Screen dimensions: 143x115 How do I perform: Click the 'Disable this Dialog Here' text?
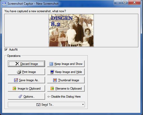64,97
